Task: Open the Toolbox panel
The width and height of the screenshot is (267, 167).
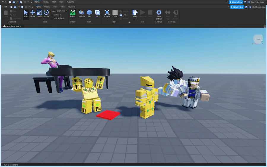Action: click(x=82, y=14)
